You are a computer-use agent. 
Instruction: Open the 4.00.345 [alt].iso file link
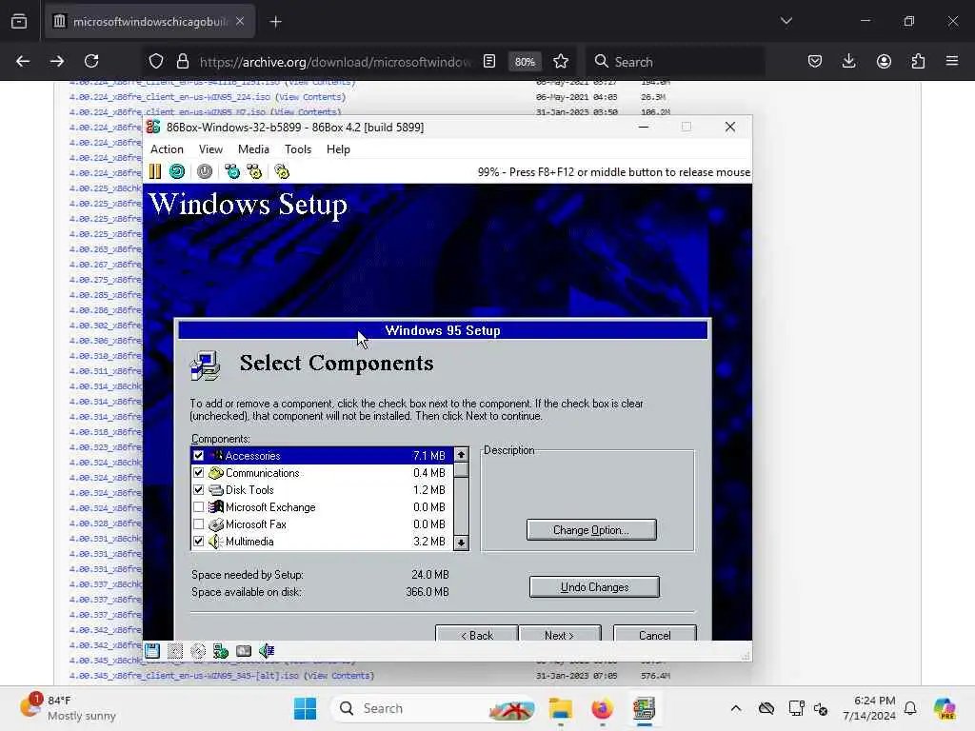click(184, 676)
